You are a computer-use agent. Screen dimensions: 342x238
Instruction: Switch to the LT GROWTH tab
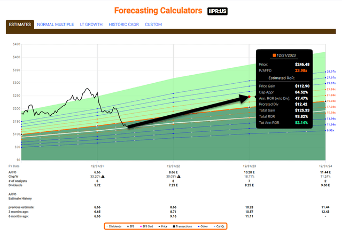[91, 25]
